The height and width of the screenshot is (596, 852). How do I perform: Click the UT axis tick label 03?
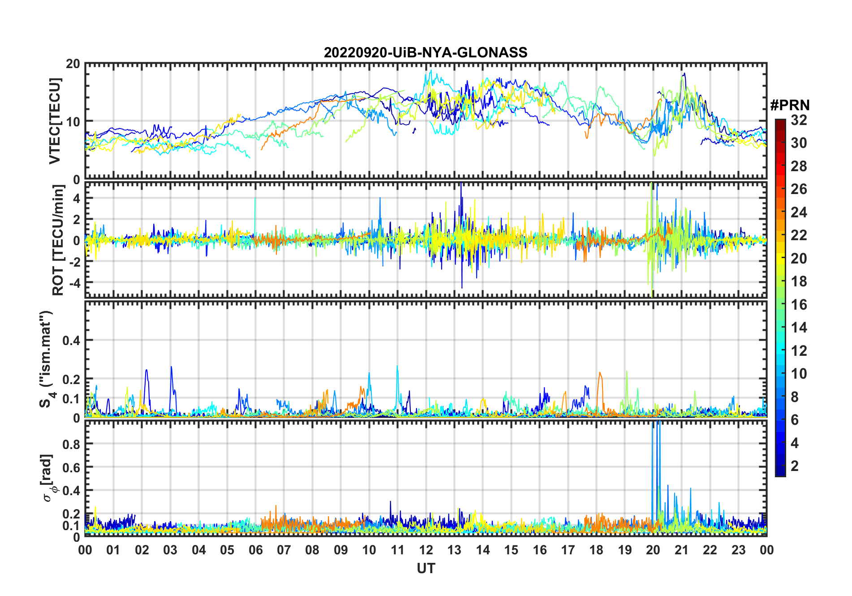coord(170,550)
